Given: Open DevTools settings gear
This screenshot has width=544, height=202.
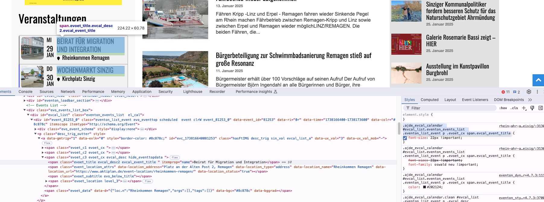Looking at the screenshot, I should tap(529, 92).
